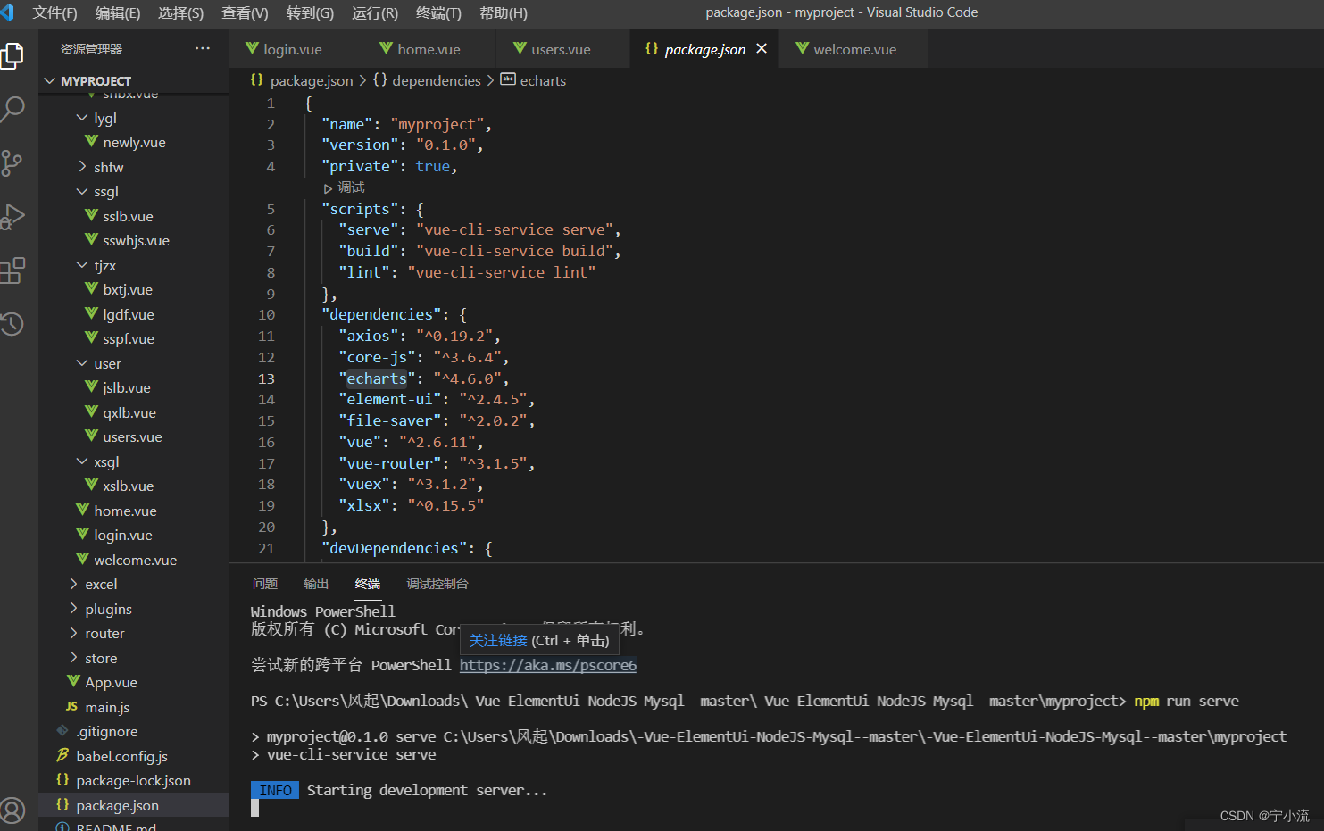Open the 编辑(E) menu
This screenshot has height=831, width=1324.
[x=118, y=12]
